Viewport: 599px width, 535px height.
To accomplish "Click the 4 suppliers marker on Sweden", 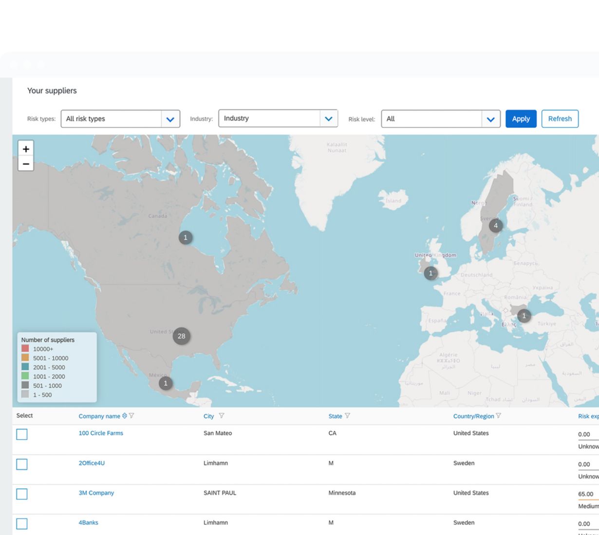I will [496, 226].
